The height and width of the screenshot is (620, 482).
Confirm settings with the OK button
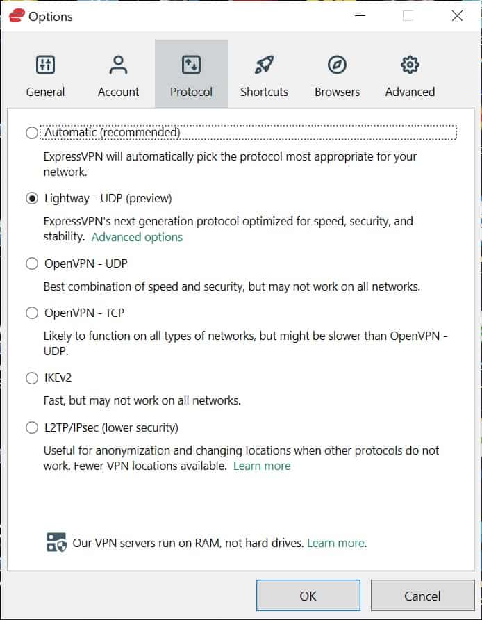pyautogui.click(x=308, y=596)
